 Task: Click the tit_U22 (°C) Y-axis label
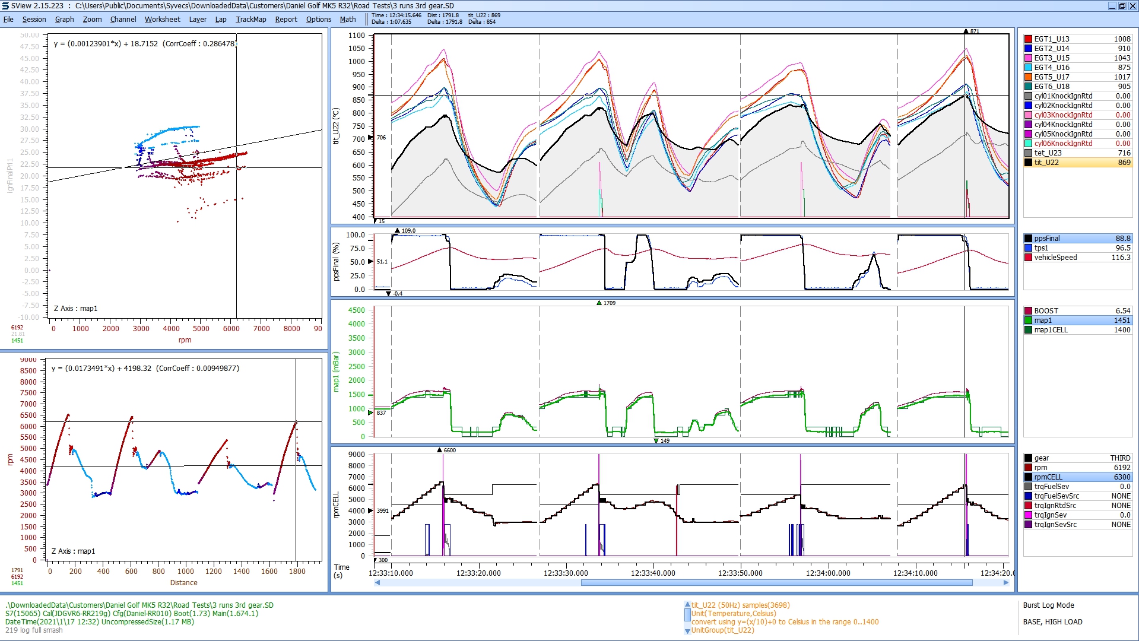click(336, 126)
